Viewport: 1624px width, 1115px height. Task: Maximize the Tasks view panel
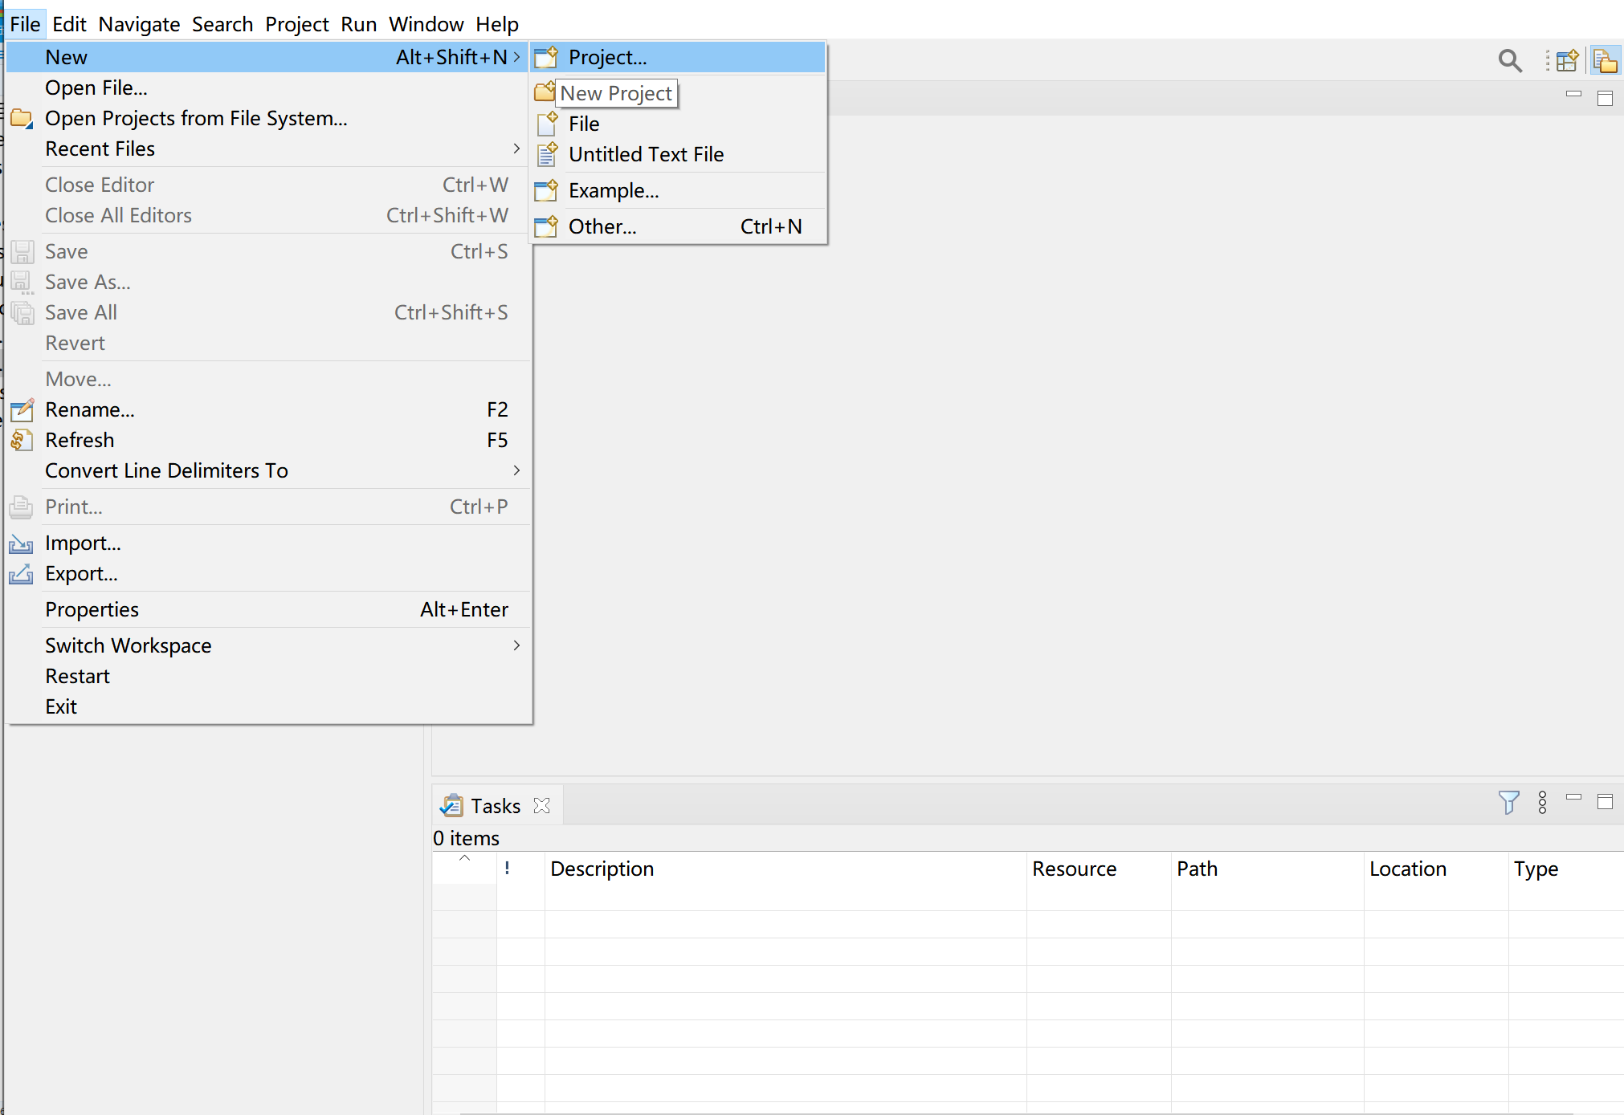point(1605,801)
